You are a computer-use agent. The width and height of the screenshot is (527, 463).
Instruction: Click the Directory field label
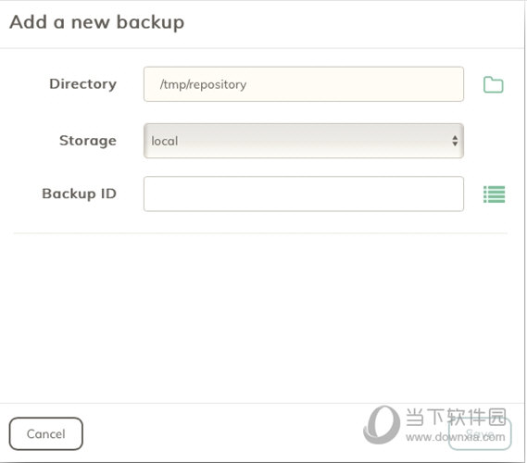coord(83,84)
